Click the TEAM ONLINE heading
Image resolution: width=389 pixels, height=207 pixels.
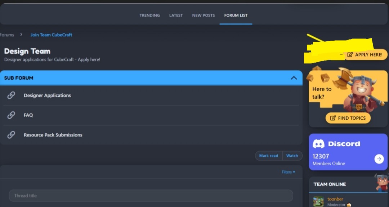(330, 184)
